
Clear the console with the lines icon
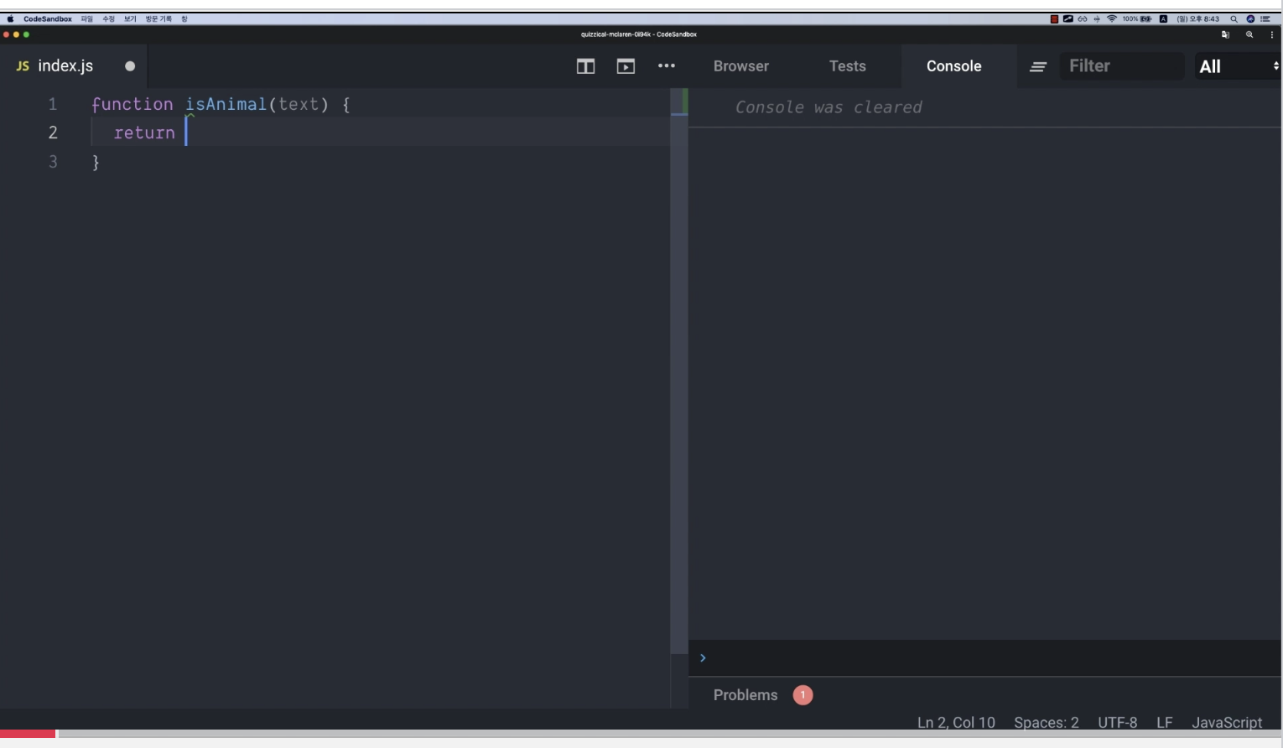1038,66
